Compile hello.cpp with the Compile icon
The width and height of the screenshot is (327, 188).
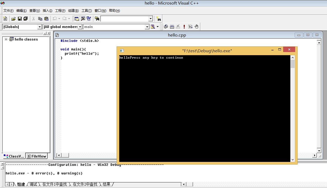tap(166, 27)
